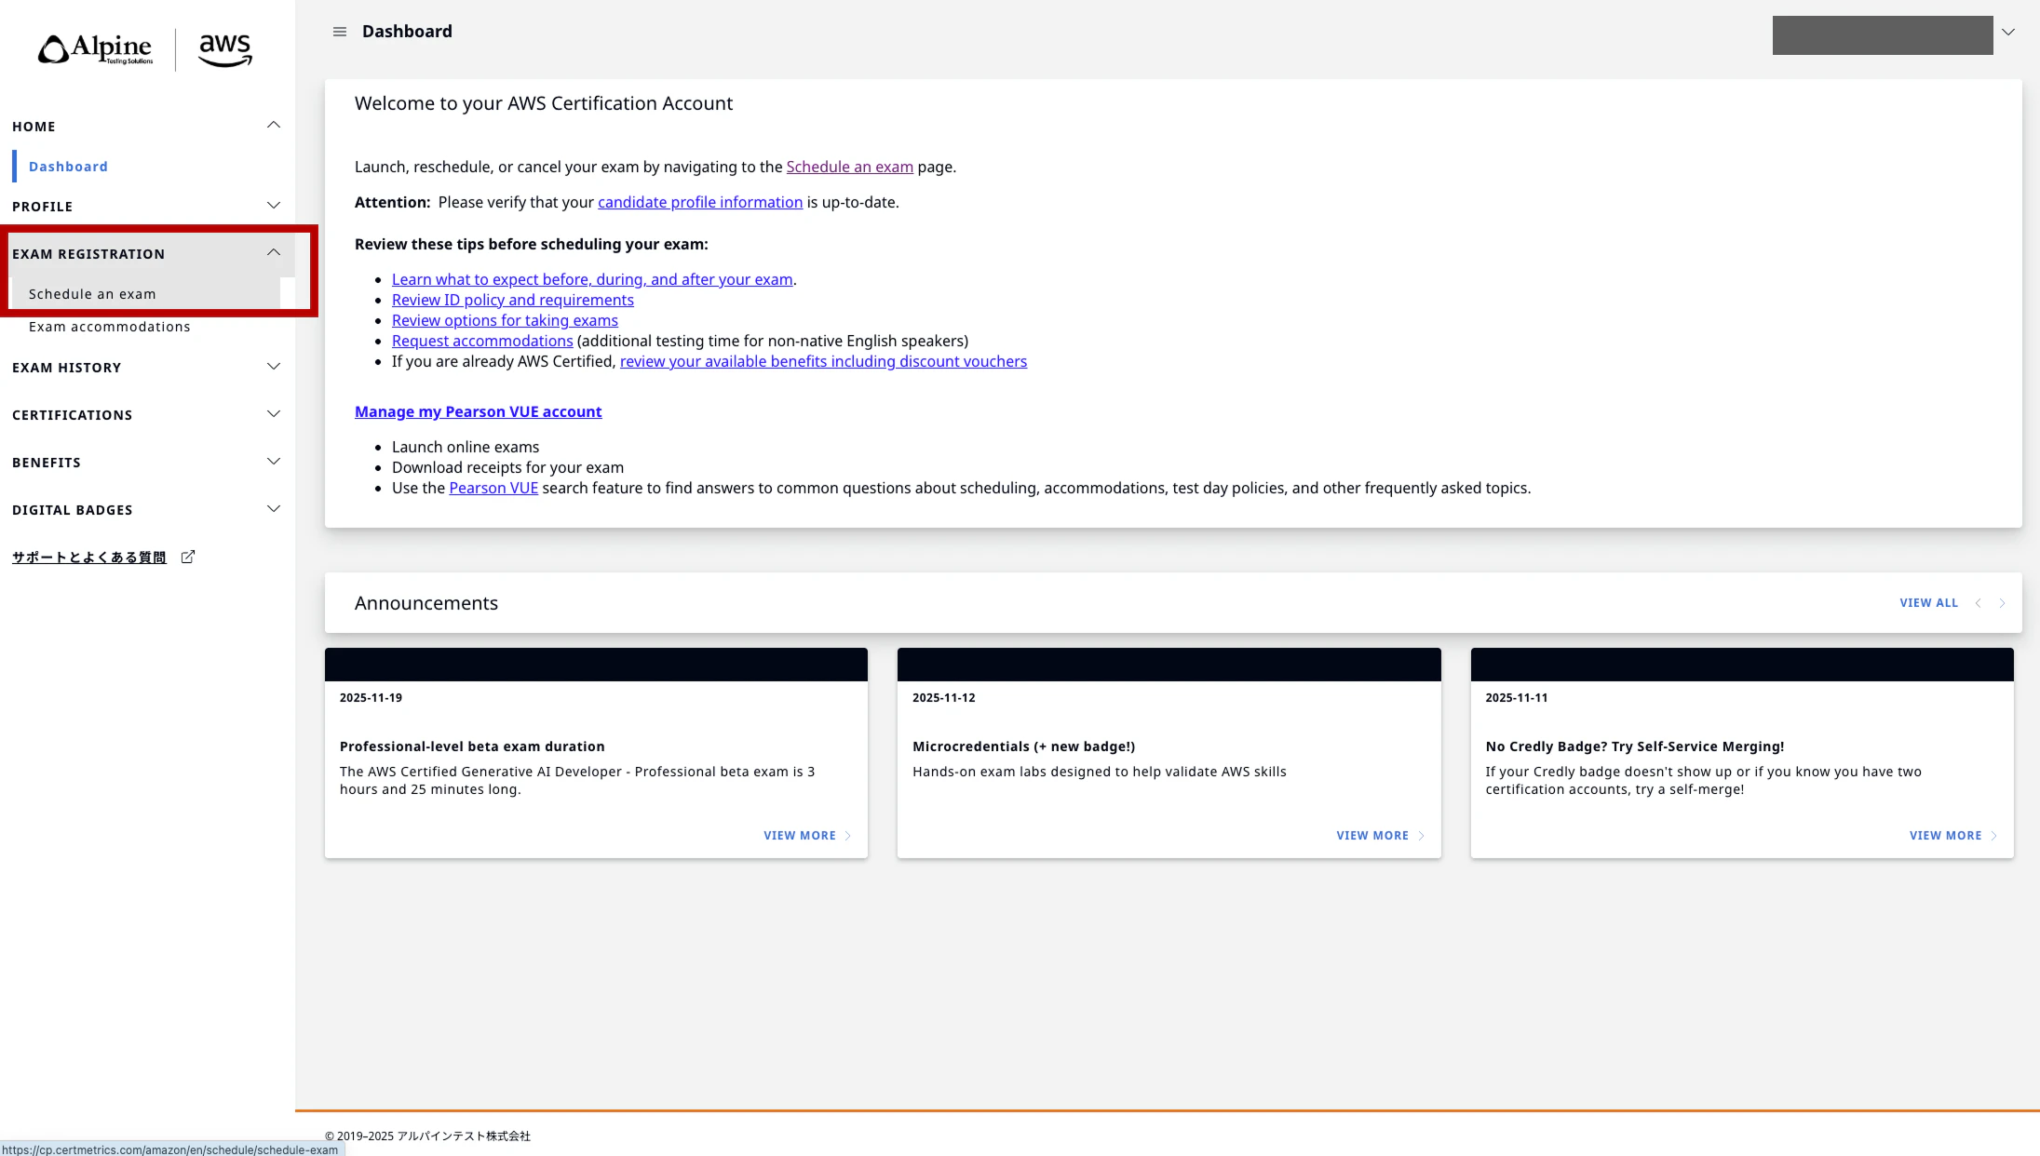Open the candidate profile information link
2040x1156 pixels.
tap(700, 202)
